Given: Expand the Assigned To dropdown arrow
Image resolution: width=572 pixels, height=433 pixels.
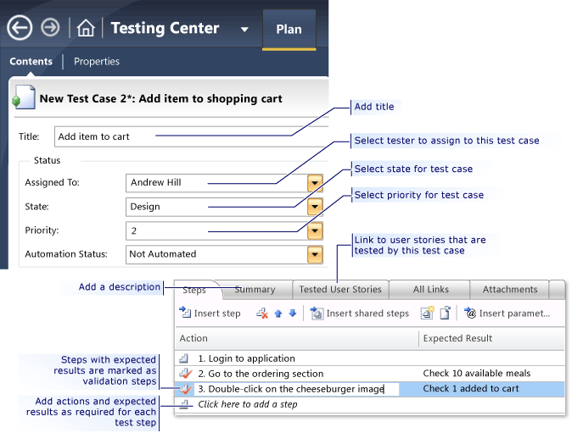Looking at the screenshot, I should click(315, 183).
